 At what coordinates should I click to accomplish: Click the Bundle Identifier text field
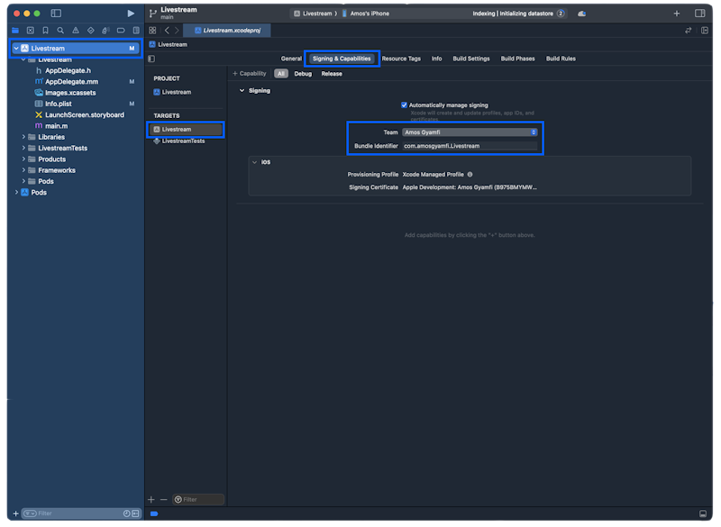pos(470,145)
